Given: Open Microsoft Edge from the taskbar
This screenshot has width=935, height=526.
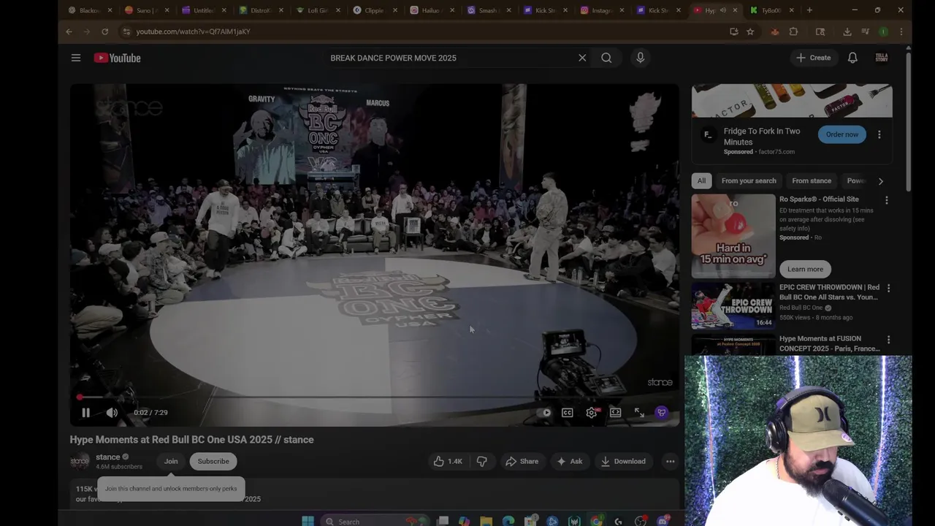Looking at the screenshot, I should click(508, 521).
